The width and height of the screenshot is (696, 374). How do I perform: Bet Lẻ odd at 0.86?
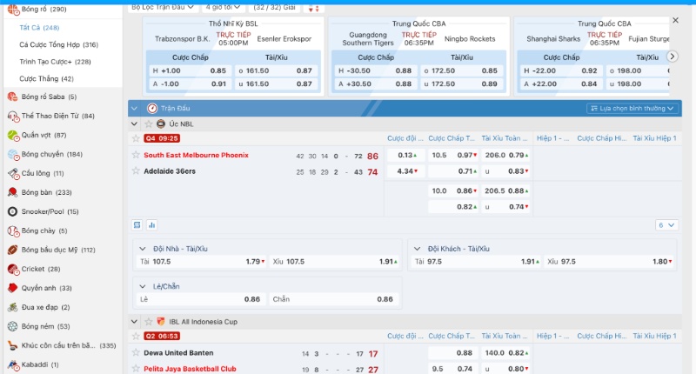point(200,299)
